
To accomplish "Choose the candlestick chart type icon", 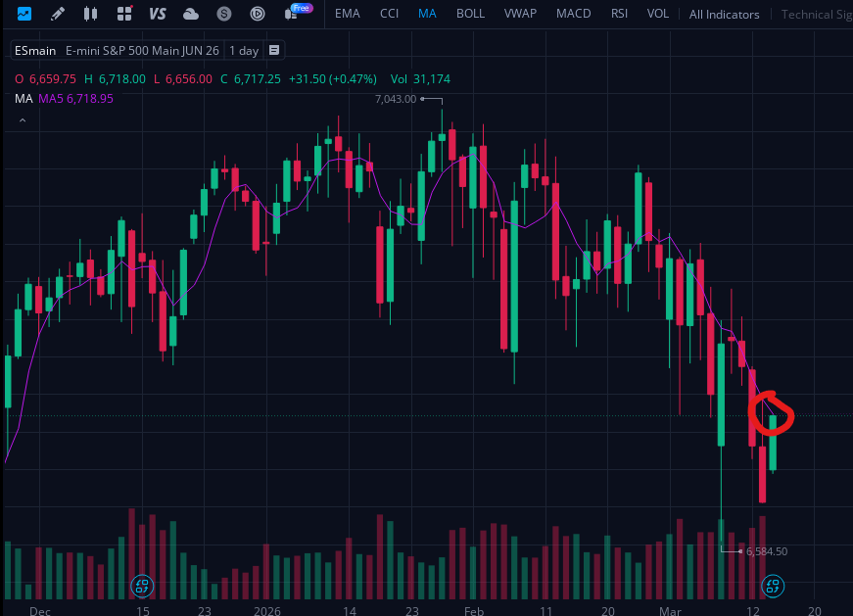I will pyautogui.click(x=90, y=14).
